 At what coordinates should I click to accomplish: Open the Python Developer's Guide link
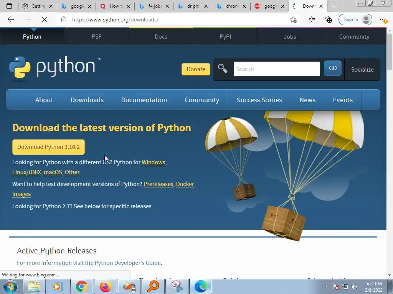[128, 263]
